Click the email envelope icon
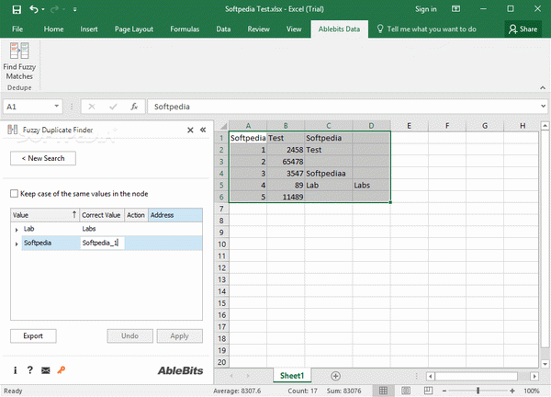Screen dimensions: 551x397 pyautogui.click(x=46, y=370)
